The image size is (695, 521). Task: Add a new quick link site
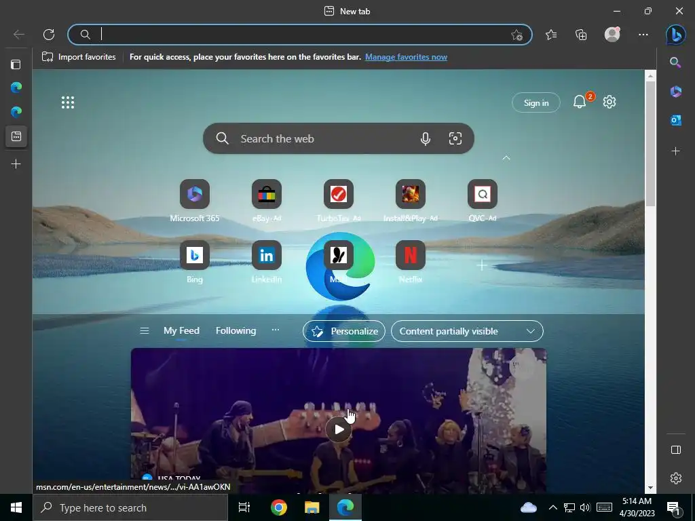click(482, 265)
